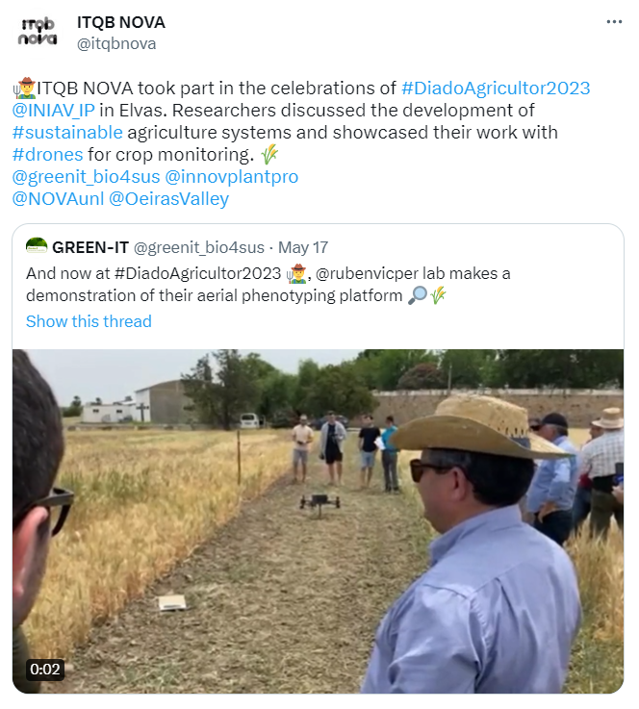
Task: Open GREEN-IT quoted tweet author name
Action: click(x=89, y=246)
